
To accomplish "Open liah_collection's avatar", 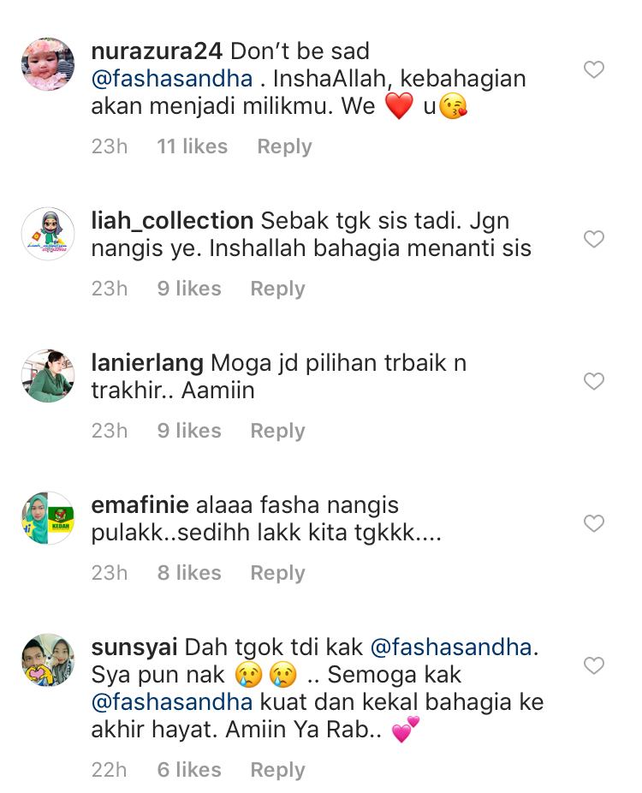I will coord(48,233).
